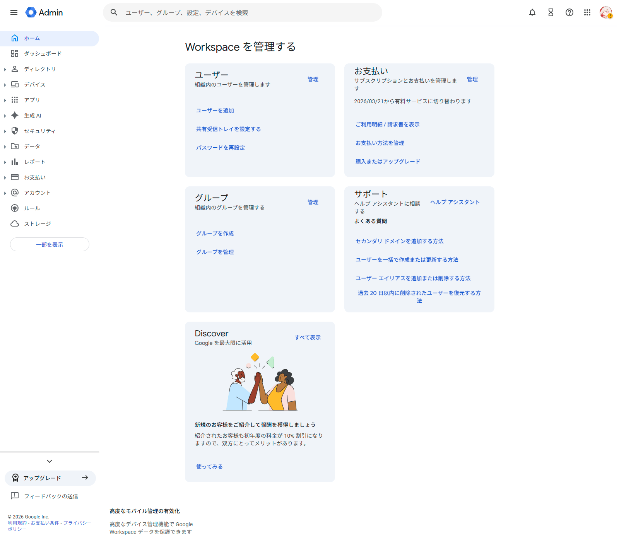Expand the ディレクトリ sidebar section
This screenshot has height=537, width=619.
coord(5,69)
